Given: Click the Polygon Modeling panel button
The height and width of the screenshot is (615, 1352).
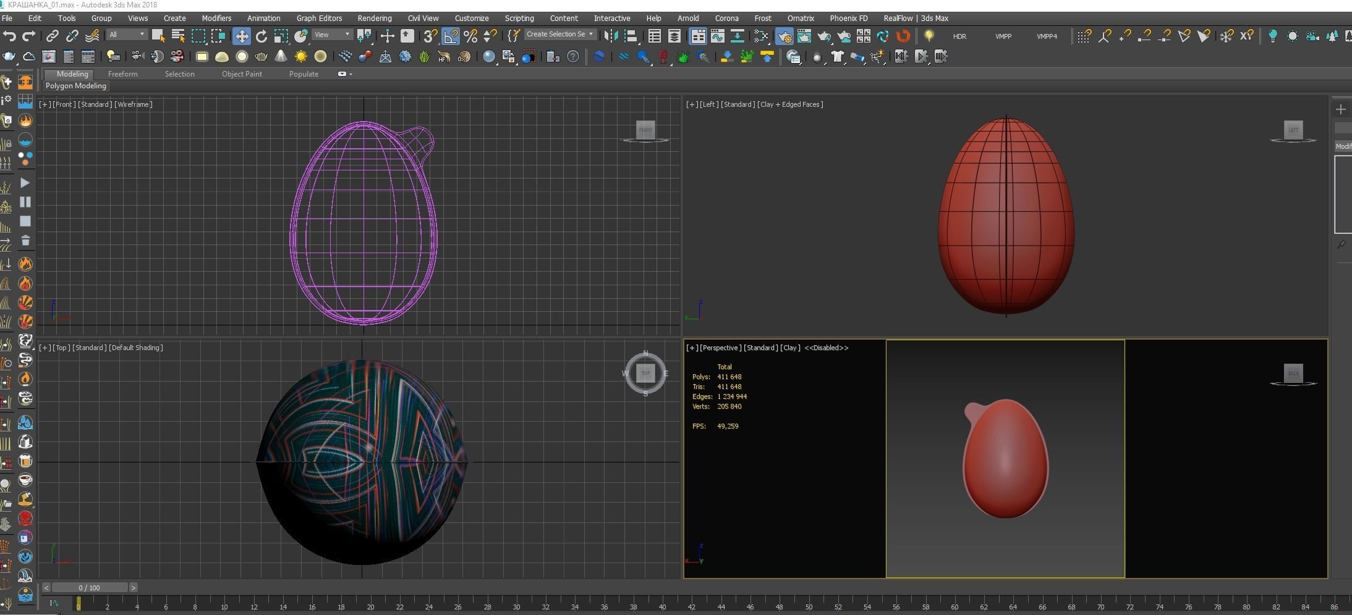Looking at the screenshot, I should click(75, 86).
